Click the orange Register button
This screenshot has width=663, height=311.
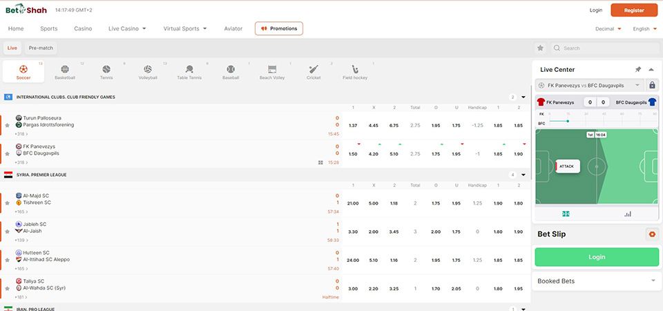click(x=634, y=10)
